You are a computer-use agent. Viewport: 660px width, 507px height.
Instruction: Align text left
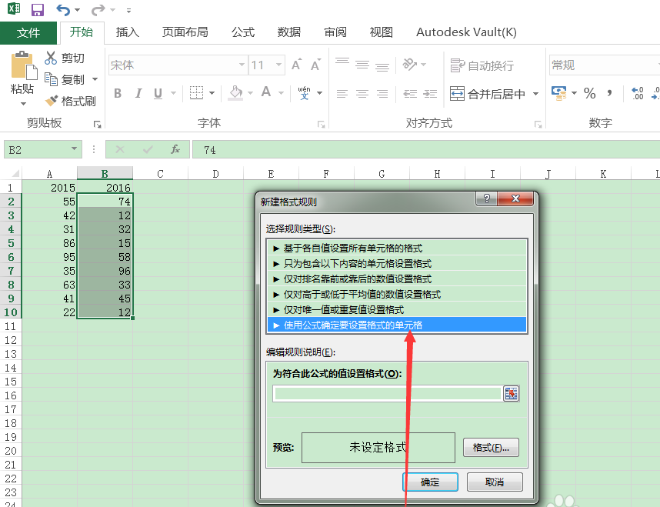pyautogui.click(x=342, y=94)
